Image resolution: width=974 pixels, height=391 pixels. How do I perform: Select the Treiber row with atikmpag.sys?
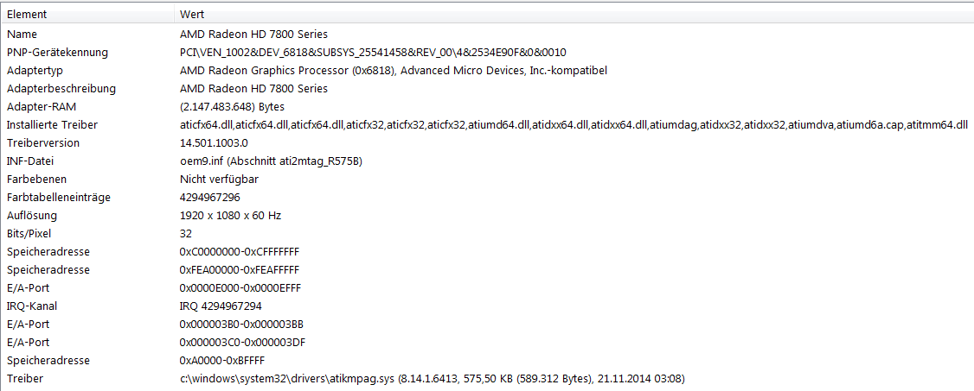coord(487,378)
